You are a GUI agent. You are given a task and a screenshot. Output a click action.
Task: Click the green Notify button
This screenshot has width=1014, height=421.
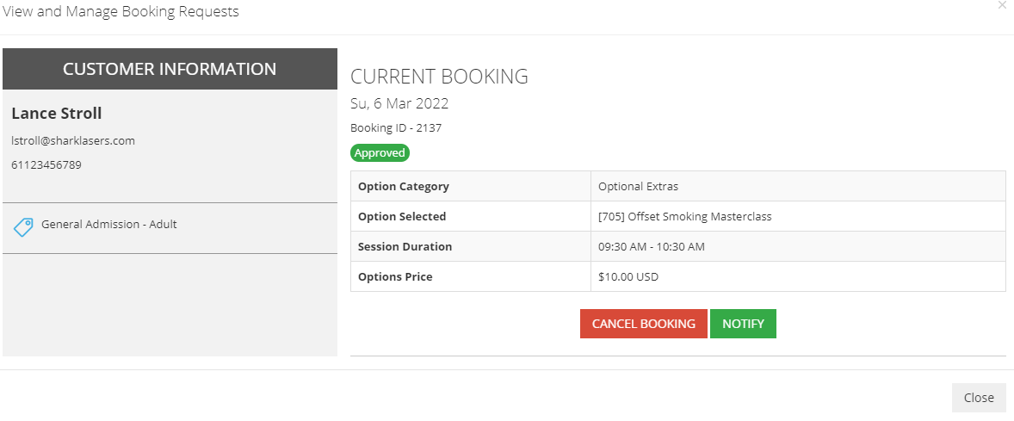(x=743, y=324)
